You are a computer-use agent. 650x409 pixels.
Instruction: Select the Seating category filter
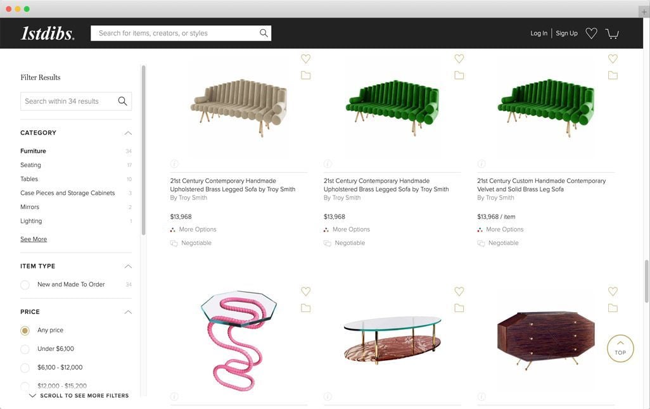coord(30,165)
